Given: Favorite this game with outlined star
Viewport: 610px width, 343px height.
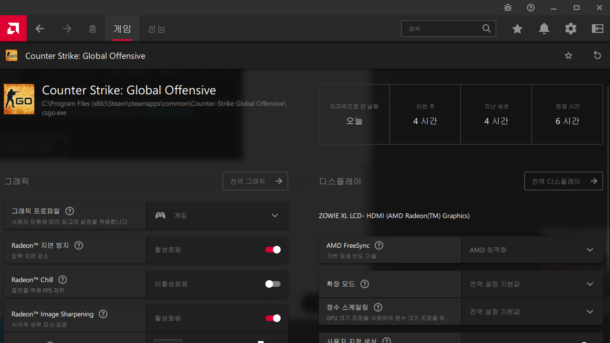Looking at the screenshot, I should tap(568, 56).
